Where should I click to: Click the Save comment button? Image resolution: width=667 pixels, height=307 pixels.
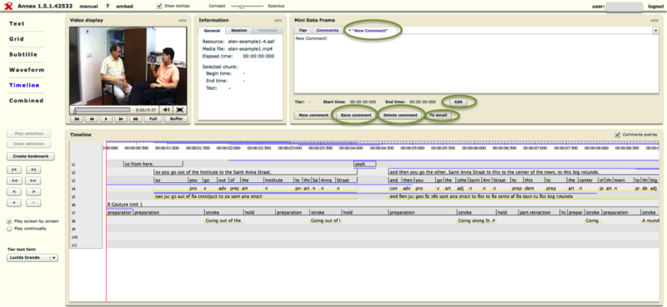pyautogui.click(x=356, y=115)
